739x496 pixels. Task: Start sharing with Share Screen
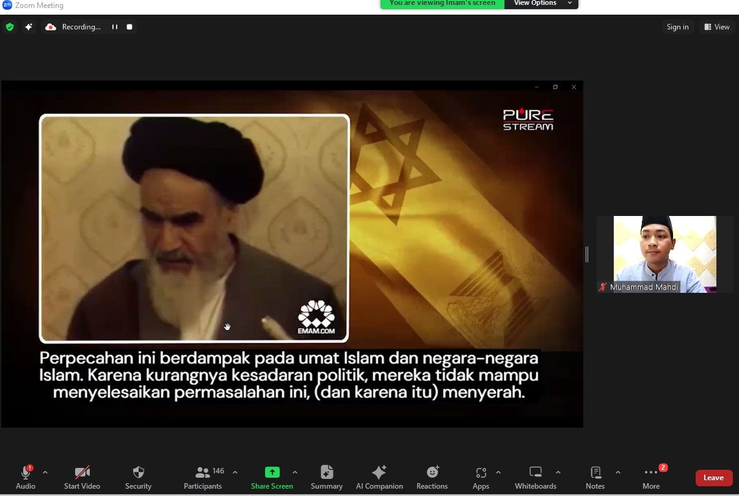tap(272, 477)
